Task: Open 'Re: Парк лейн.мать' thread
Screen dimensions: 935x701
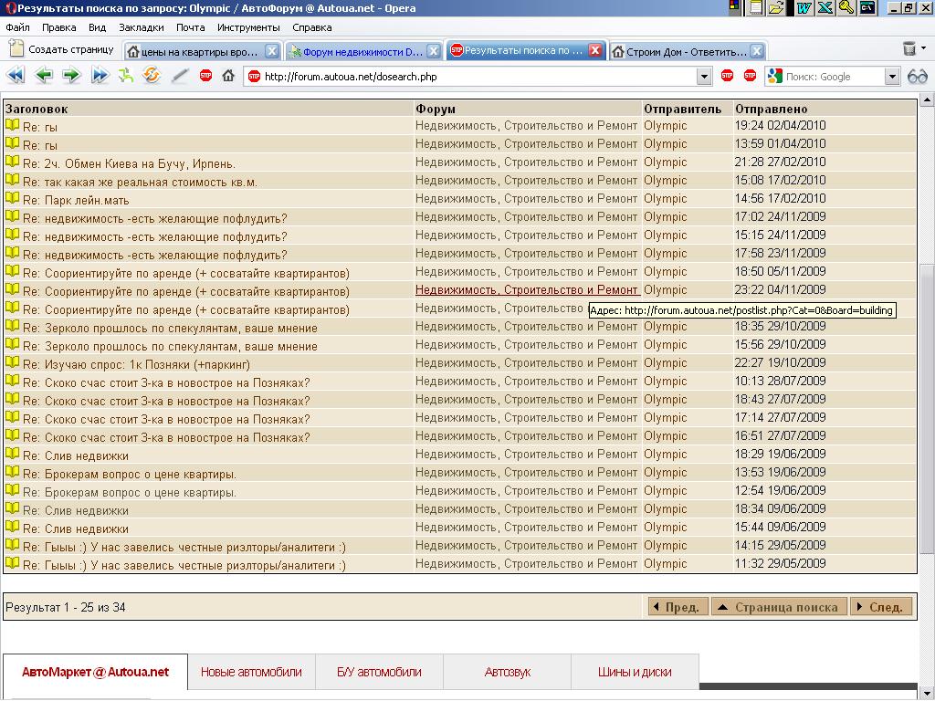Action: pos(76,200)
